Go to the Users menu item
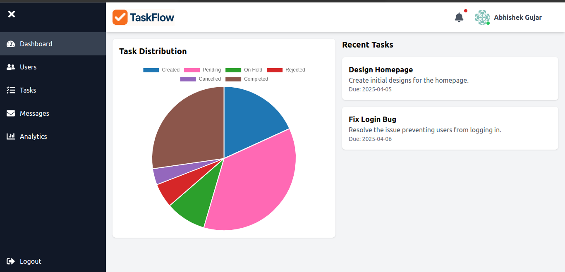The height and width of the screenshot is (272, 565). (28, 67)
